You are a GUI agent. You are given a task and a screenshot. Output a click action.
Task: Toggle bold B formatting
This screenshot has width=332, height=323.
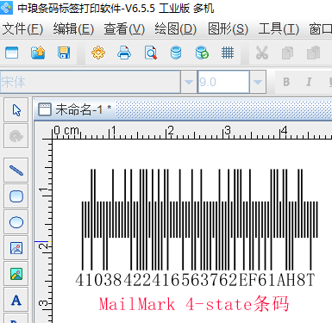[286, 82]
